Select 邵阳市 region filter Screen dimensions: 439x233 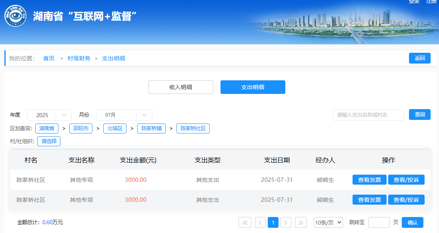80,129
